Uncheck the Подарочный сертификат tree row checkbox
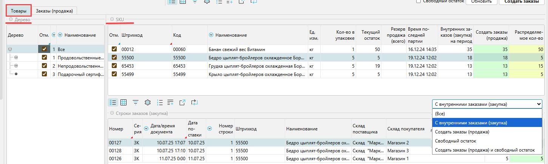The image size is (548, 164). click(x=44, y=74)
